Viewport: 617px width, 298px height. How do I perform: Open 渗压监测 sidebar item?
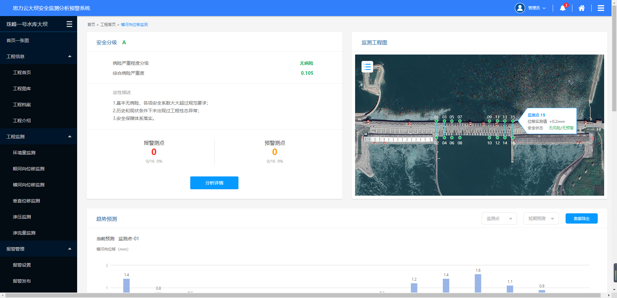(39, 217)
